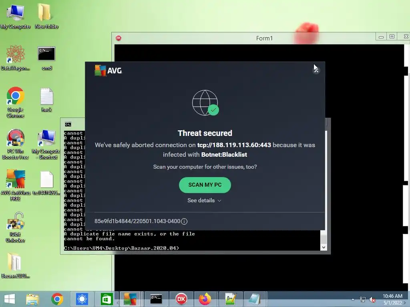Click info icon beside threat ID
The width and height of the screenshot is (410, 307).
pos(184,221)
